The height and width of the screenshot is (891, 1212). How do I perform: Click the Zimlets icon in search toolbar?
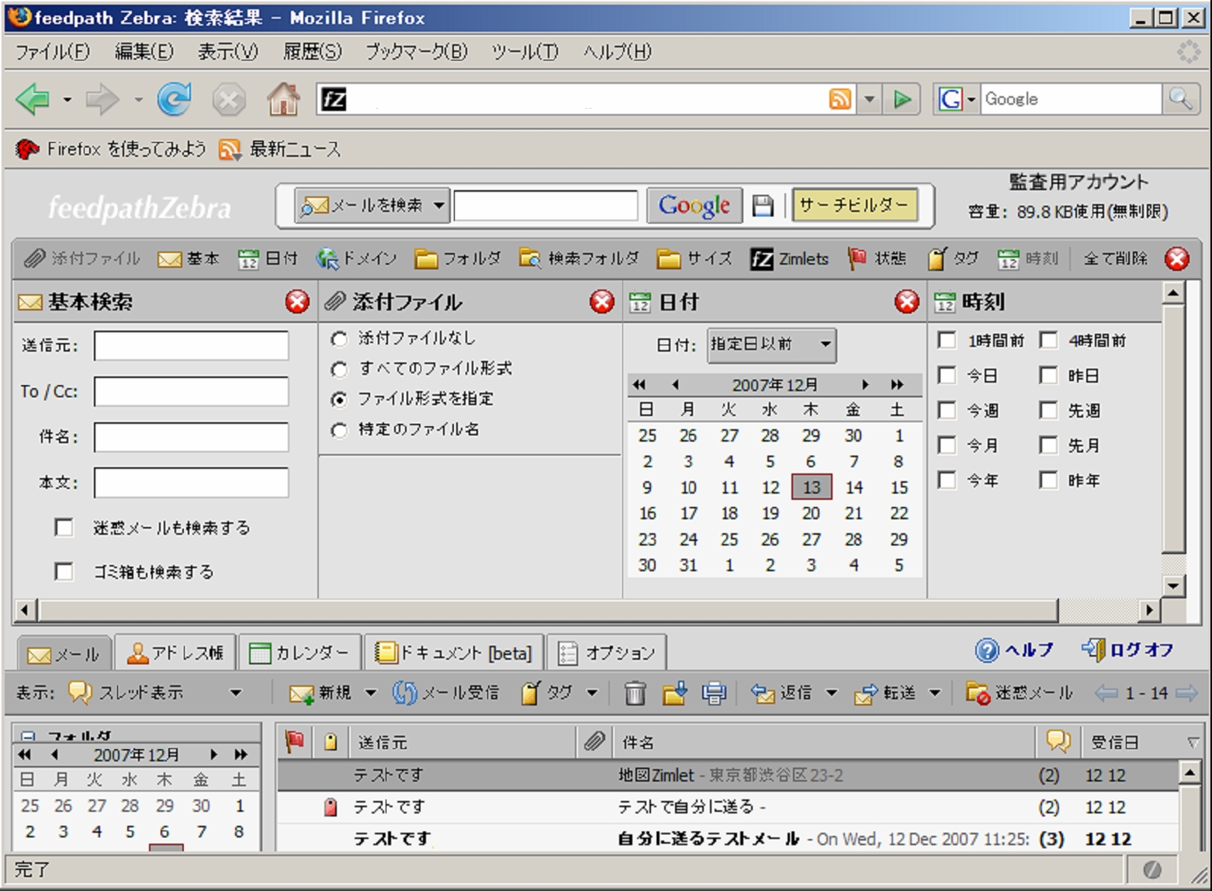(x=762, y=259)
